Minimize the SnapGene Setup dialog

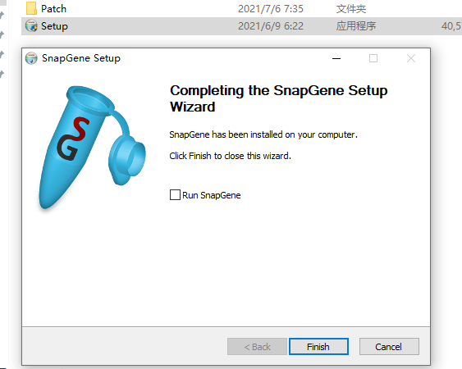click(336, 58)
